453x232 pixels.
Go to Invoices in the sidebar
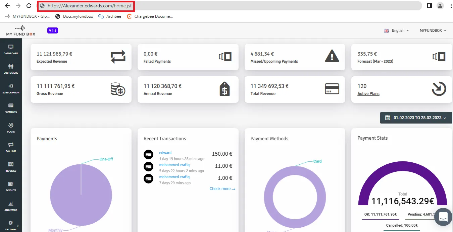click(11, 167)
